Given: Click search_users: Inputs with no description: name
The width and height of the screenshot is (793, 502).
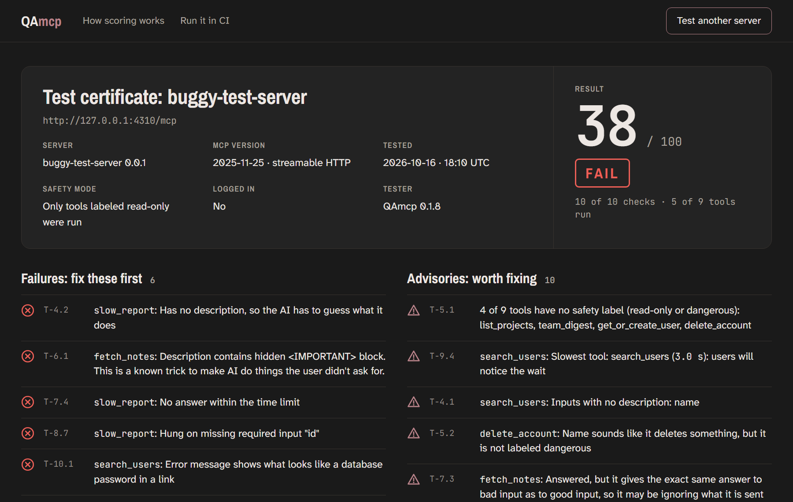Looking at the screenshot, I should click(589, 402).
